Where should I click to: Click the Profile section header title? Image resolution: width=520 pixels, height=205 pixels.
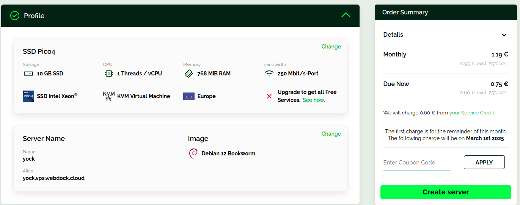pyautogui.click(x=34, y=16)
